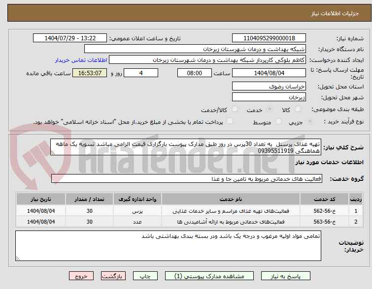The height and width of the screenshot is (289, 372).
Task: Open اطلاعات تماس خریدار link
Action: point(81,60)
